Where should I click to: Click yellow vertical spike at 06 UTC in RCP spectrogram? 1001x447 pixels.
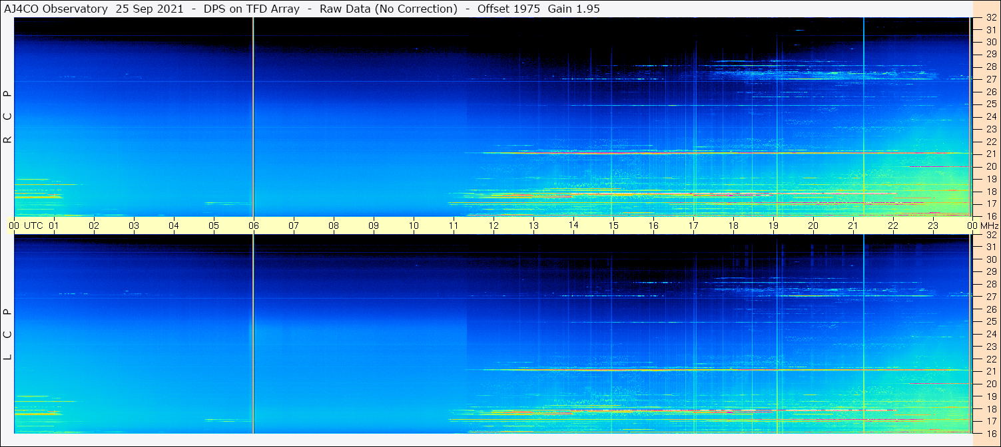254,116
